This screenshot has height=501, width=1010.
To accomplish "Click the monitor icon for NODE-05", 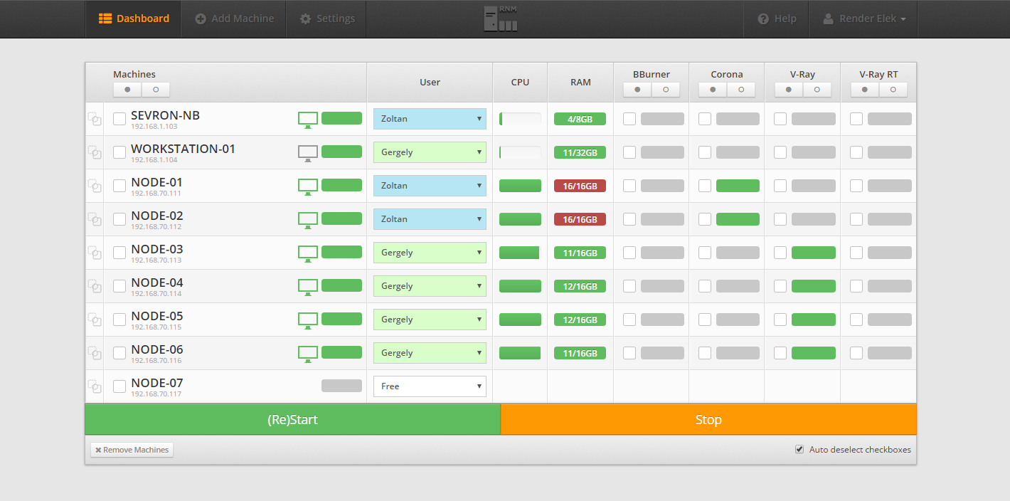I will pos(308,320).
